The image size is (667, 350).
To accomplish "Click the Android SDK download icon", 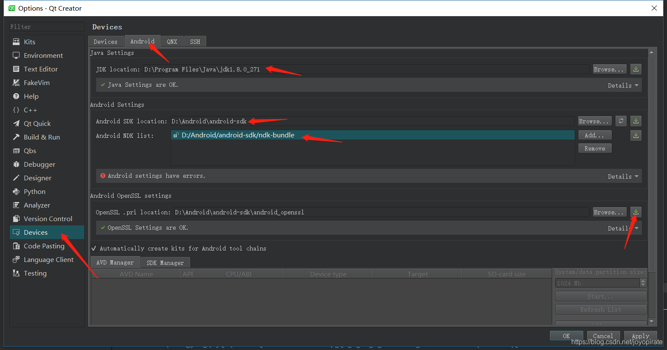I will tap(636, 121).
